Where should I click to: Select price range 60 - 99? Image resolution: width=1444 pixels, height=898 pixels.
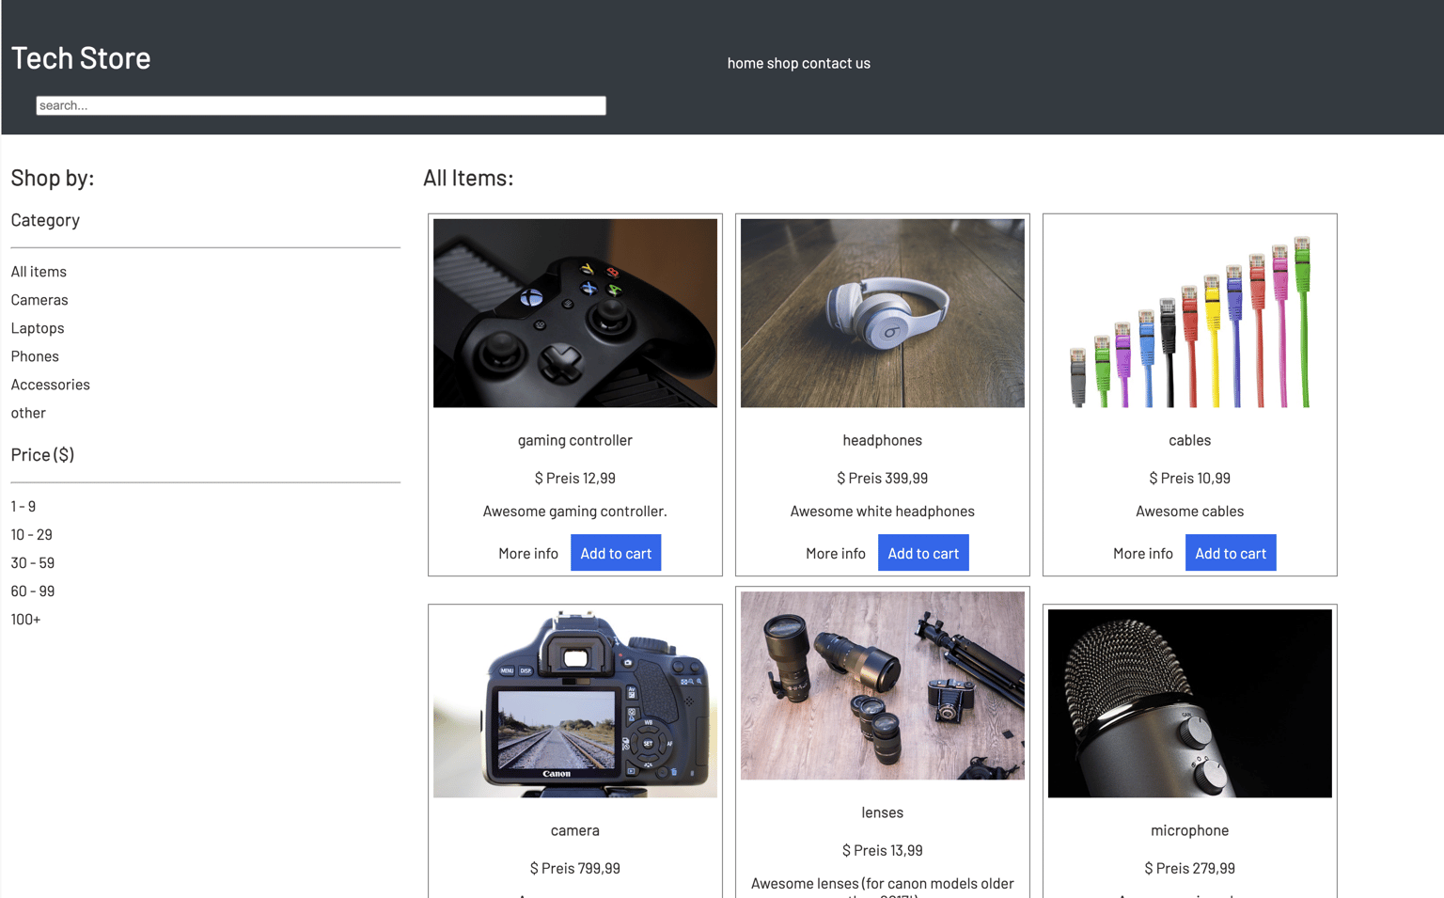(x=33, y=591)
